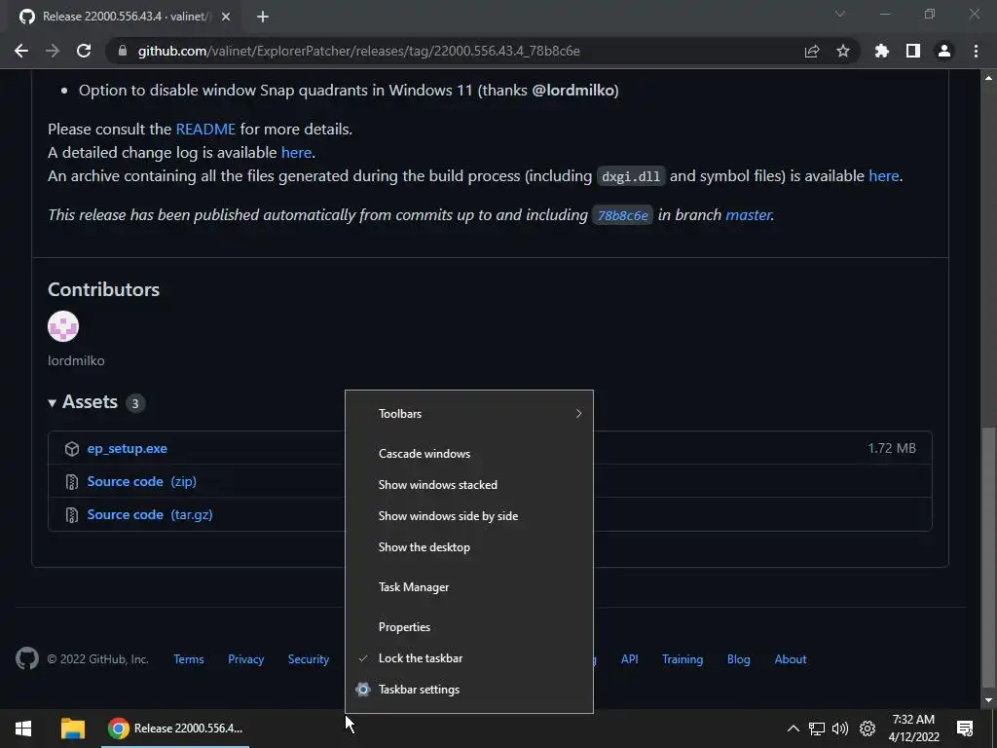Open the About footer link
The image size is (997, 748).
(791, 659)
